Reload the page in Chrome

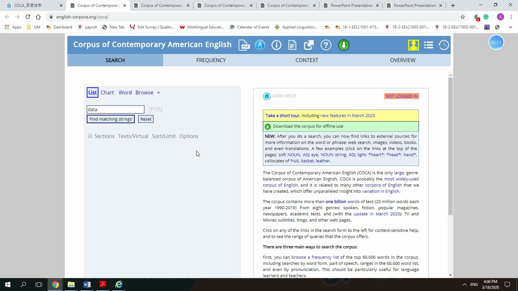tap(28, 17)
